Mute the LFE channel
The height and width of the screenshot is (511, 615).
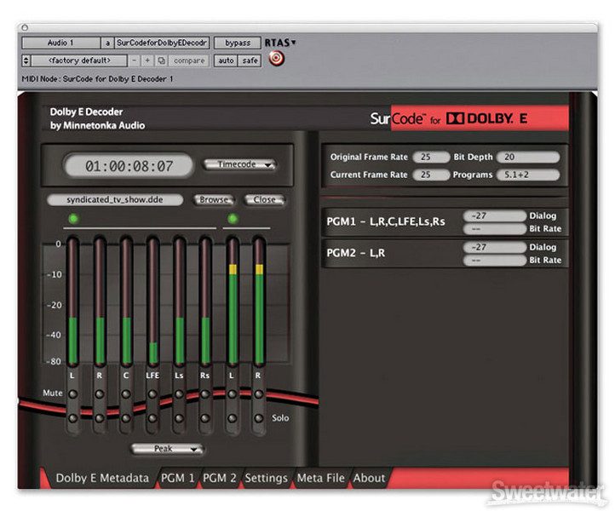tap(153, 393)
